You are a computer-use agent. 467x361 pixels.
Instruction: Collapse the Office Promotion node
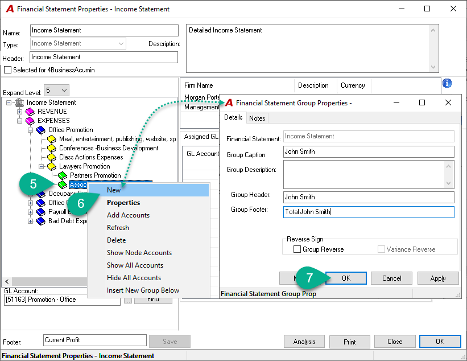pyautogui.click(x=30, y=130)
